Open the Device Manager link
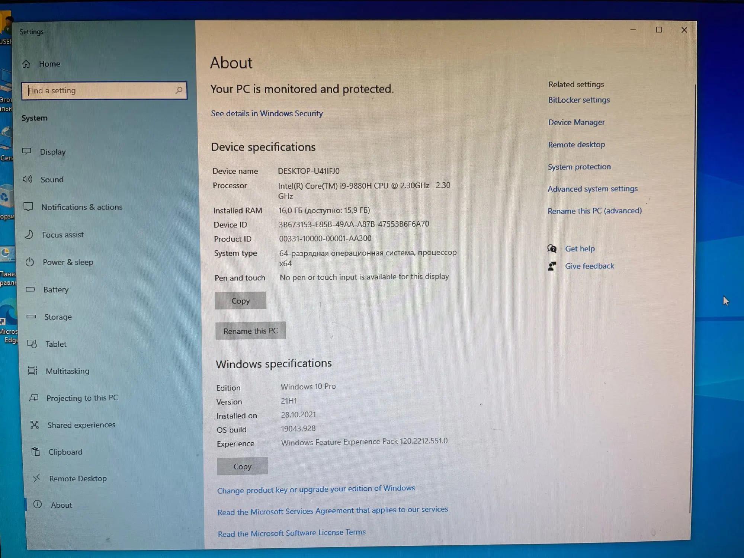744x558 pixels. (x=576, y=122)
